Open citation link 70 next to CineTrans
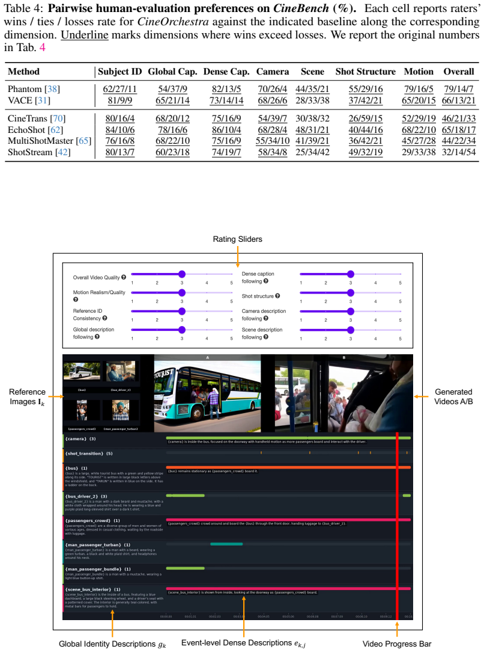This screenshot has width=484, height=652. click(58, 118)
